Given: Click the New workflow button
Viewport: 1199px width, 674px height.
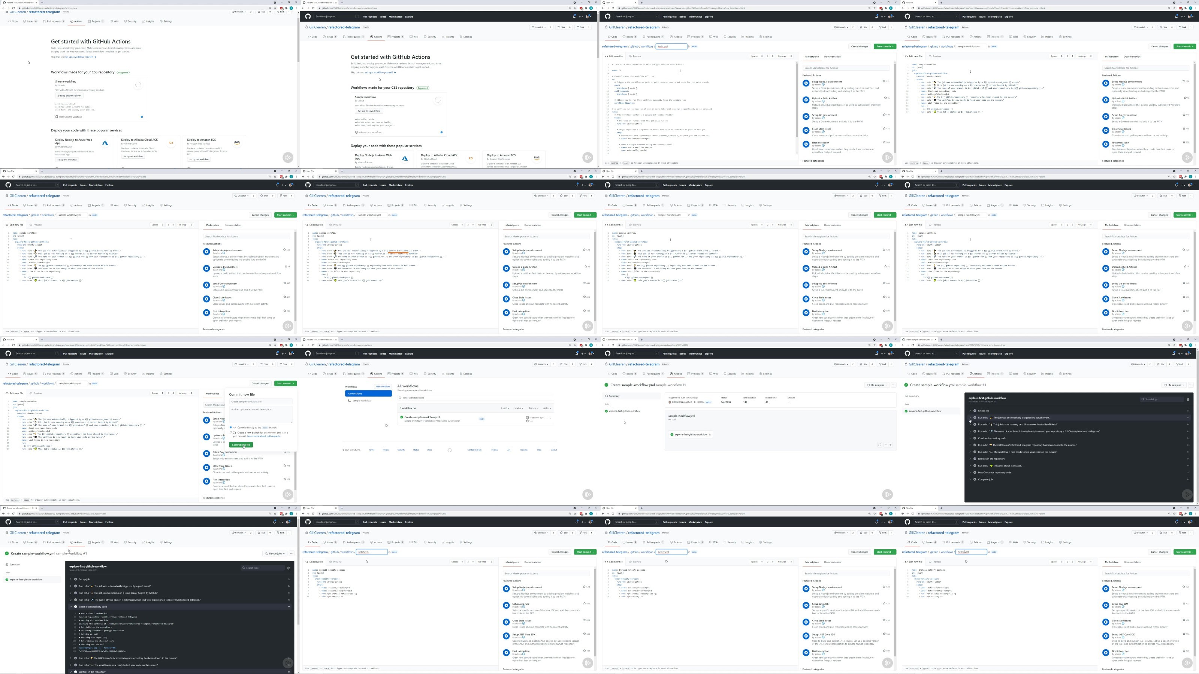Looking at the screenshot, I should (383, 386).
